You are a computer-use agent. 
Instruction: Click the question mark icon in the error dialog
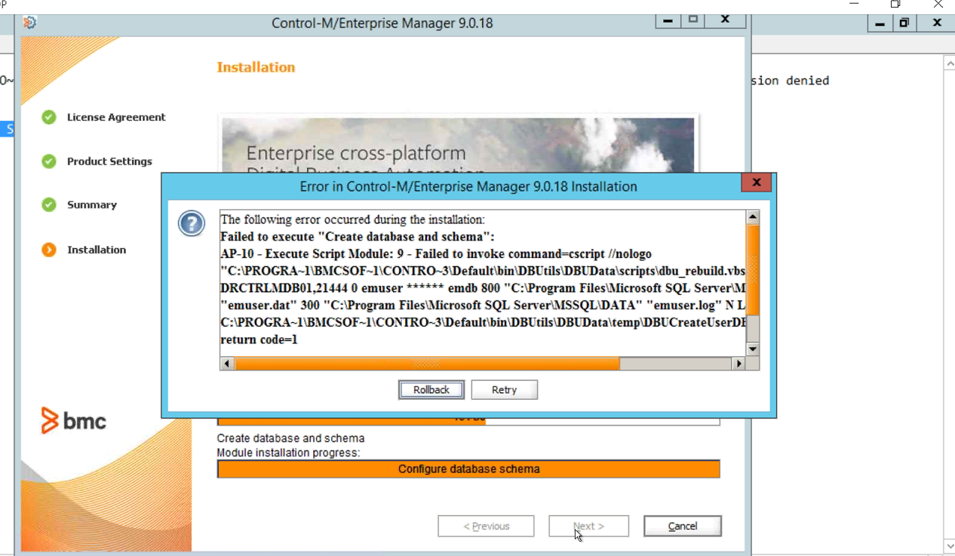click(192, 224)
